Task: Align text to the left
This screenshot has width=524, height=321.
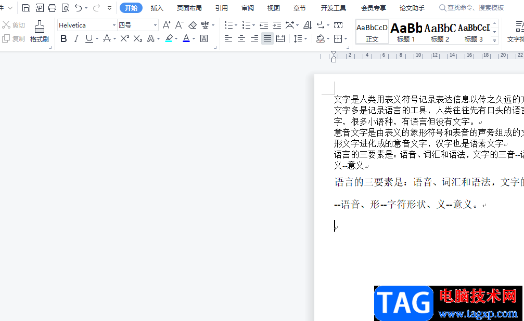Action: 228,39
